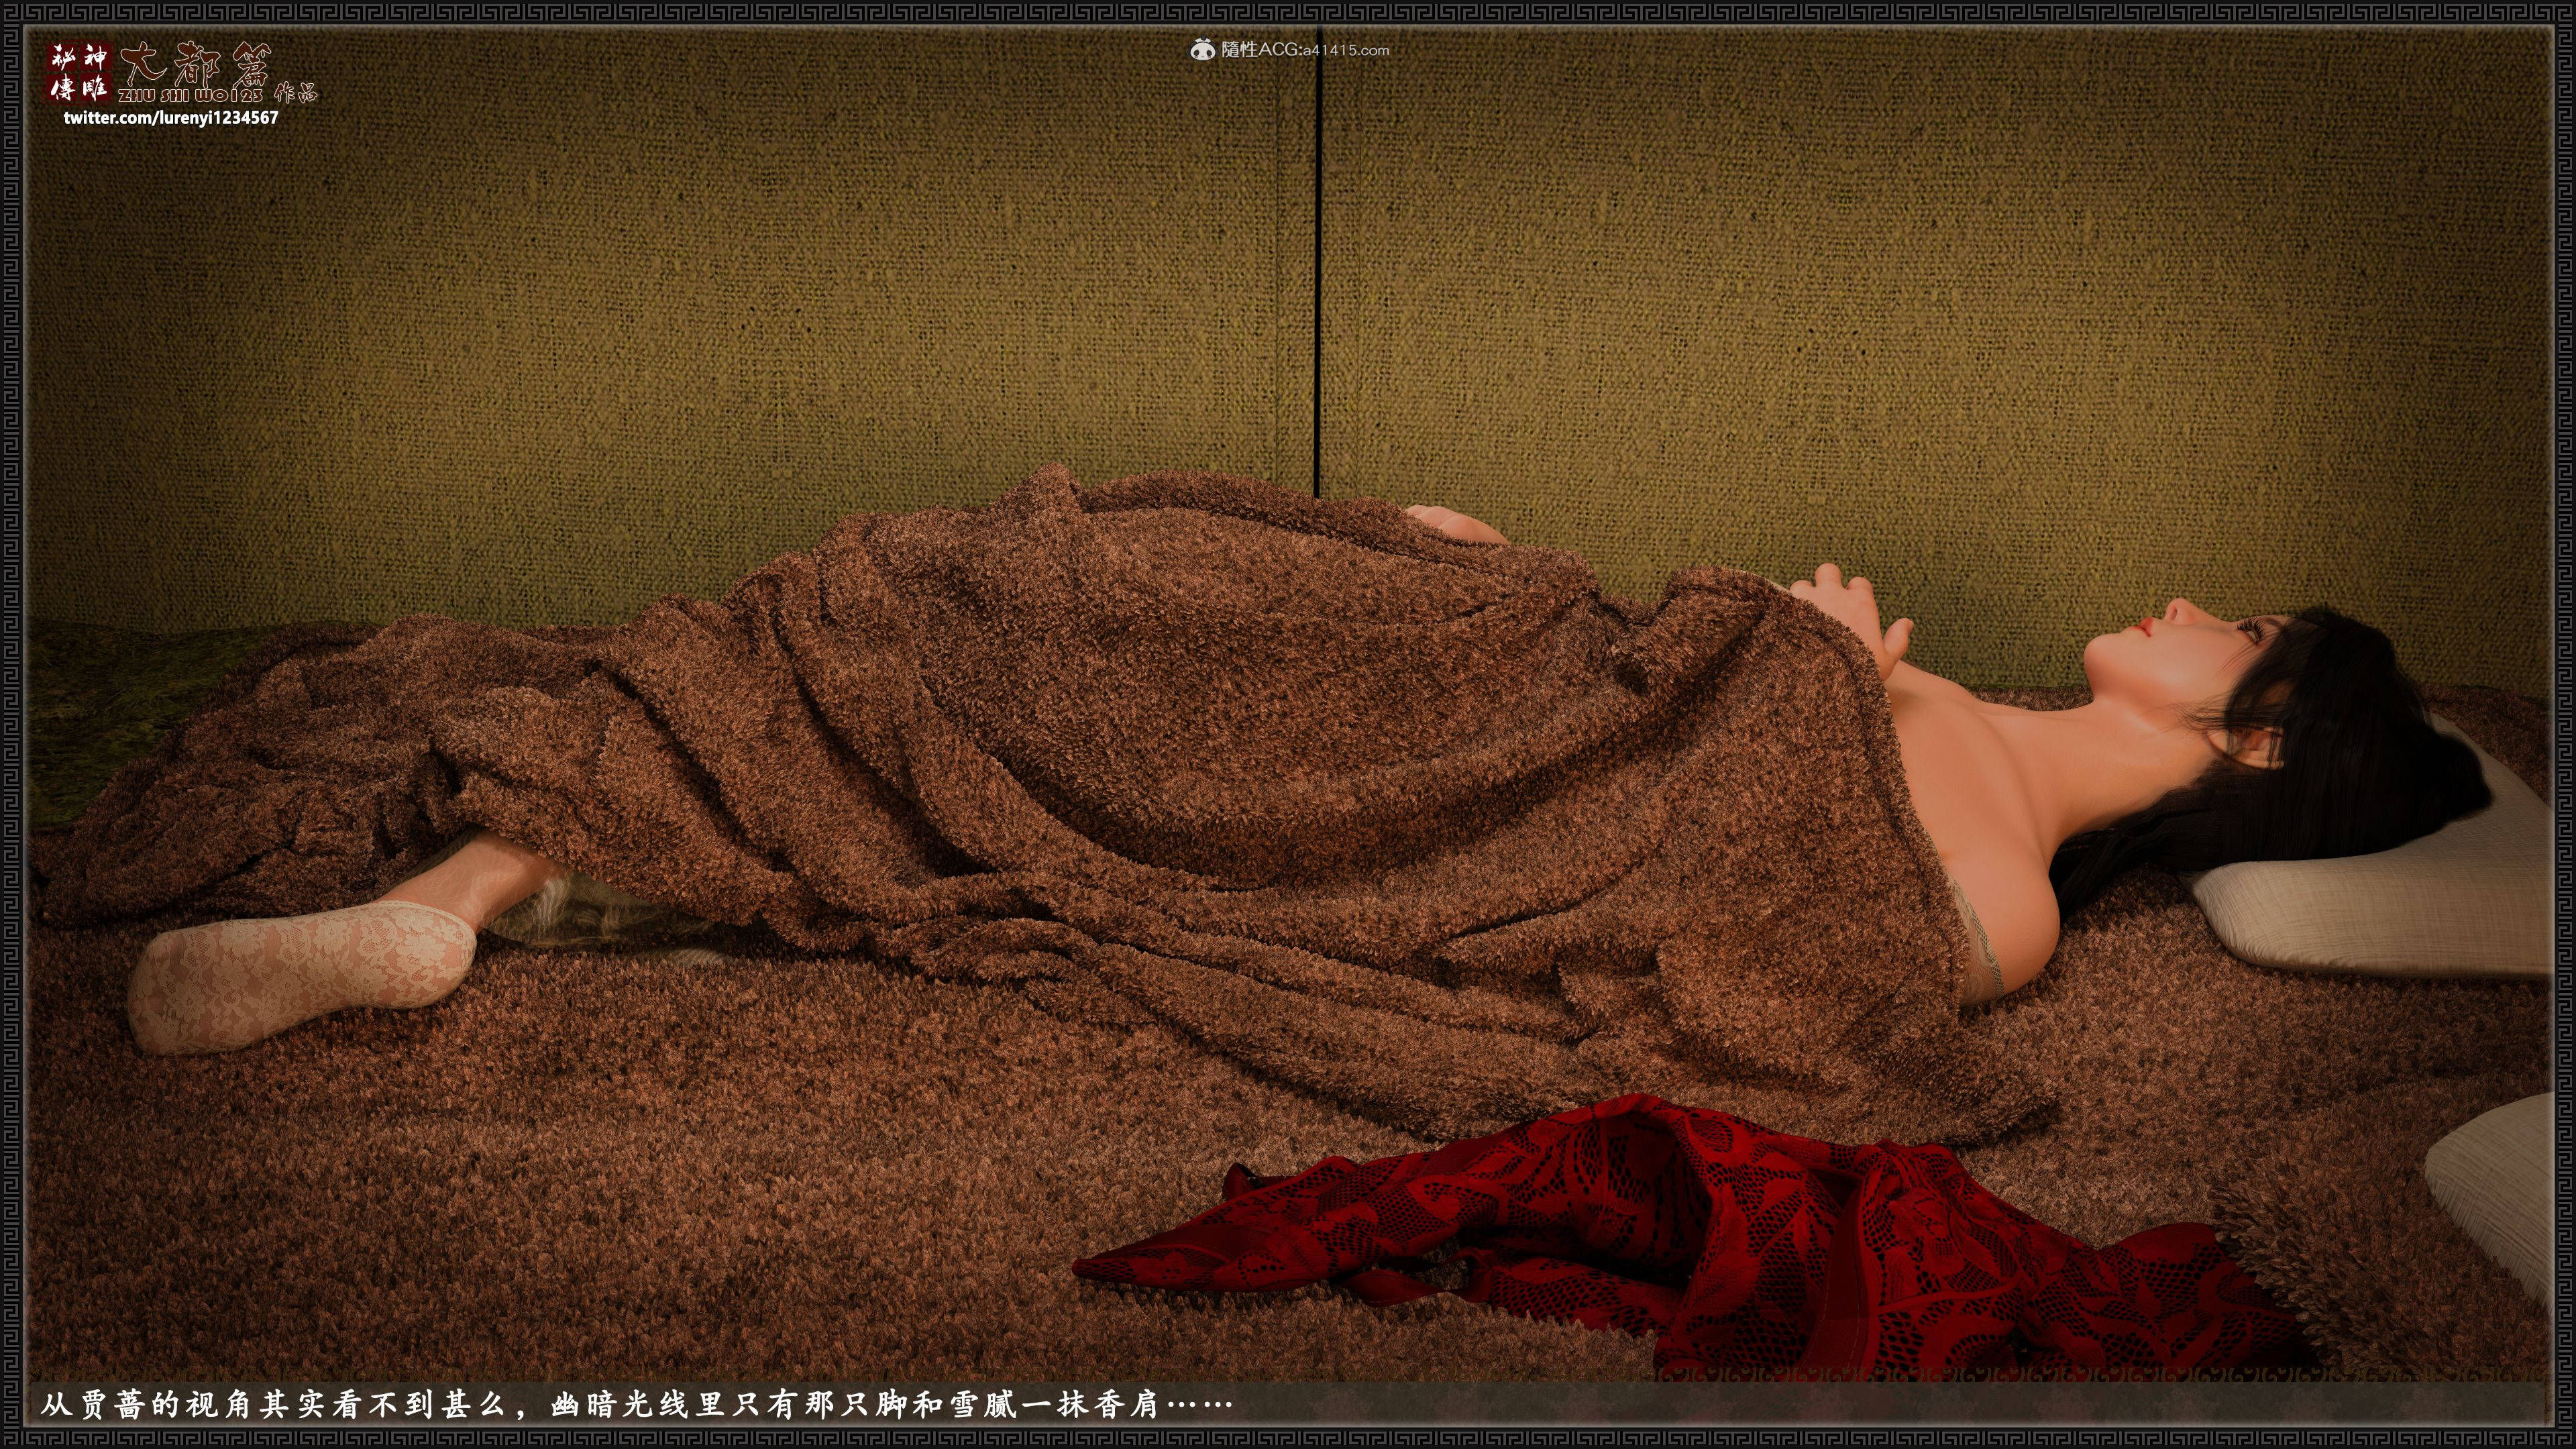Click the red seal logo top-left

tap(78, 72)
